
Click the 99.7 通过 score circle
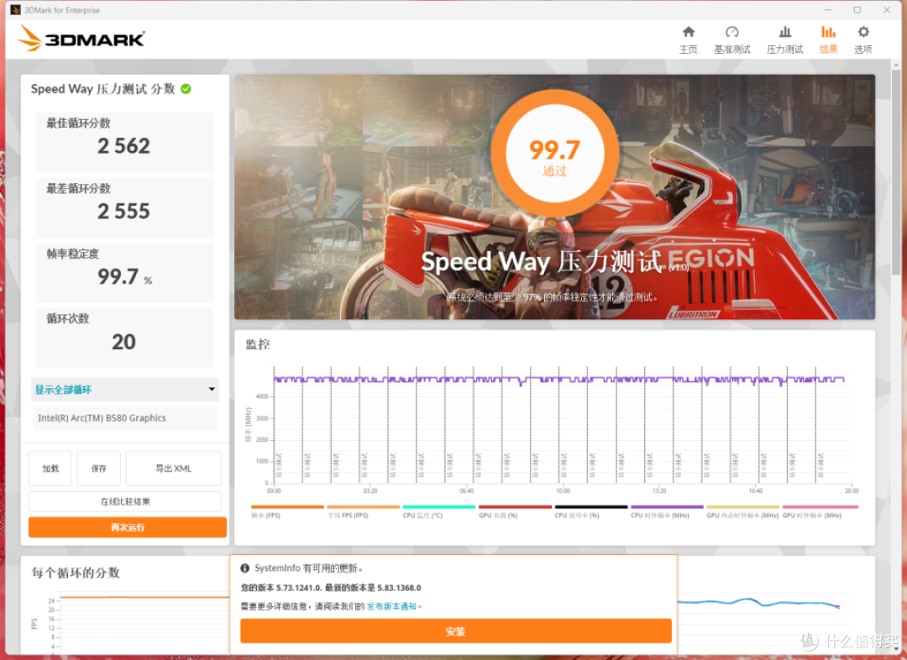(x=555, y=154)
